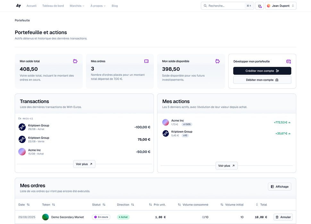Screen dimensions: 311x224
Task: Expand the Marchés dropdown menu
Action: coord(77,6)
